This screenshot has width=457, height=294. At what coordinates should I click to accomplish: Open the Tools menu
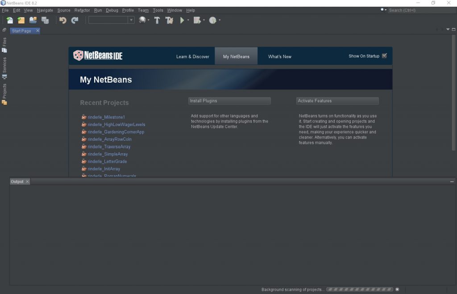158,10
